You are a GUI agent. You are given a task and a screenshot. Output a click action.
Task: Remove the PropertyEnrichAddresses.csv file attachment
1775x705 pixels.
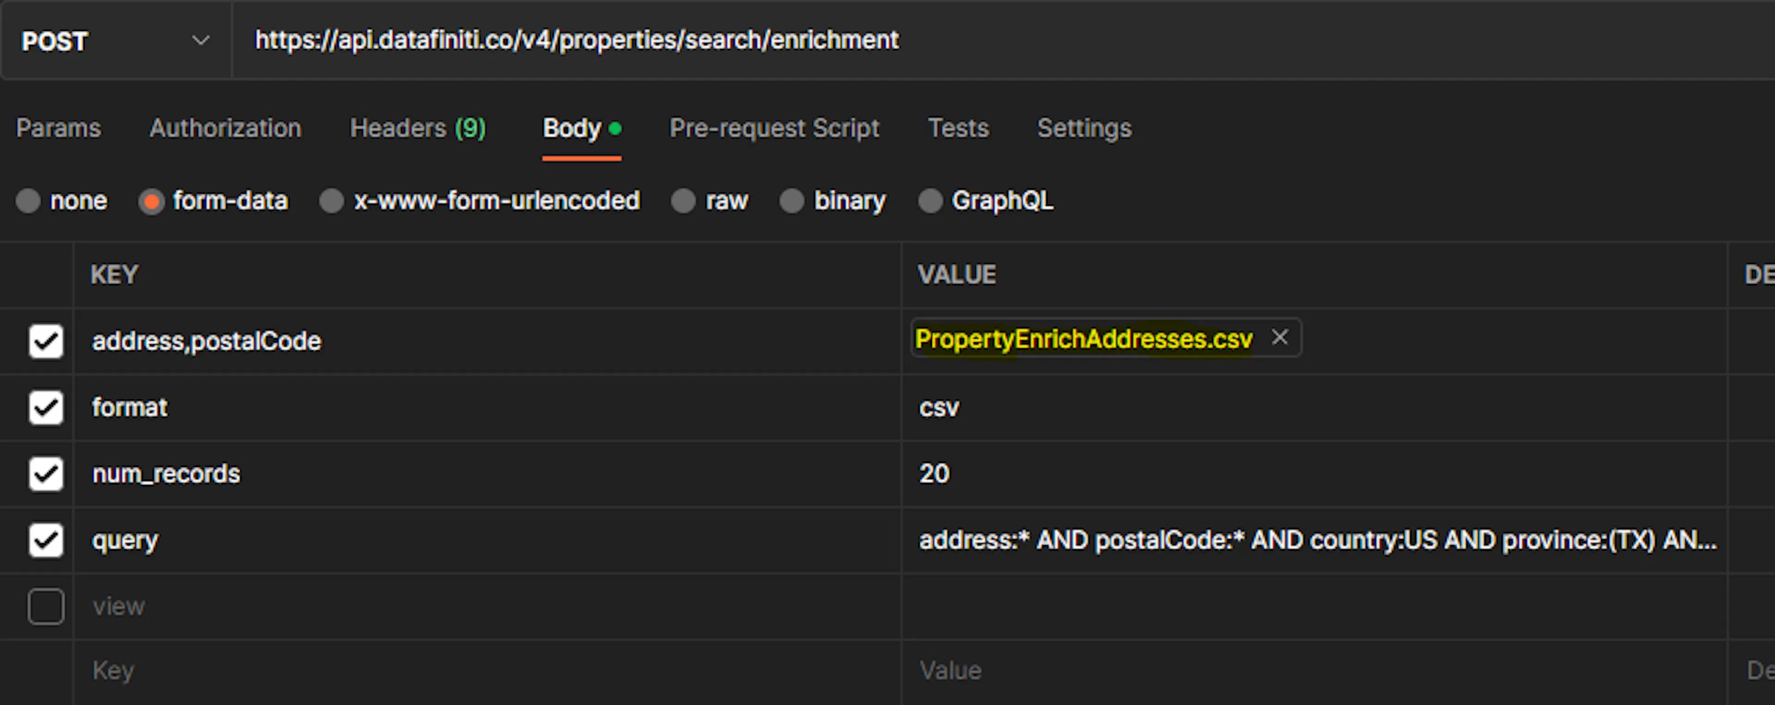point(1280,337)
